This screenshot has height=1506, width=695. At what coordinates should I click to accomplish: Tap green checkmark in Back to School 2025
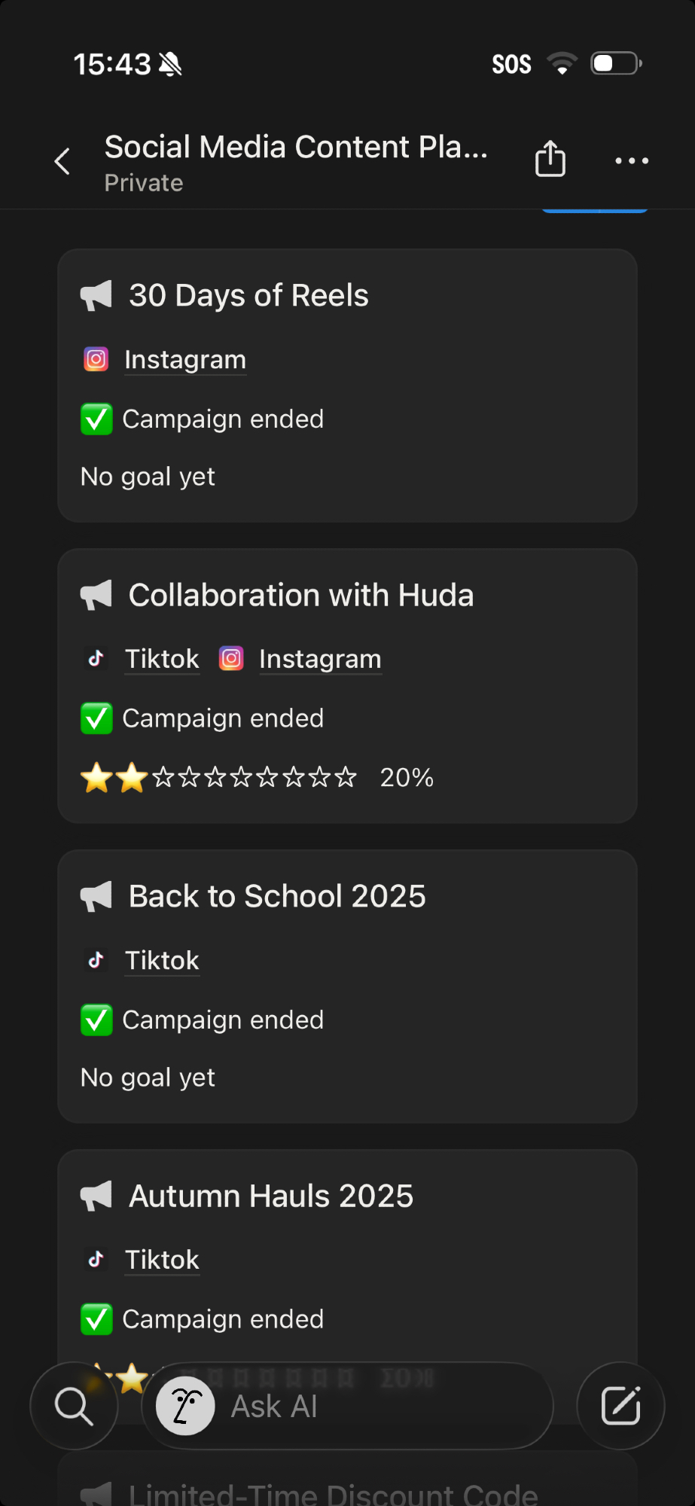(x=96, y=1020)
